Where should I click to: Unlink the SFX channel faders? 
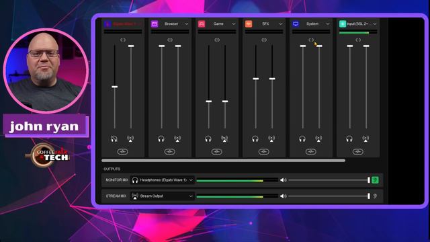coord(264,40)
